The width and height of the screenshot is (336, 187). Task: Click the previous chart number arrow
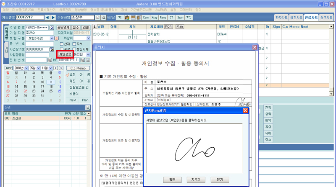47,17
